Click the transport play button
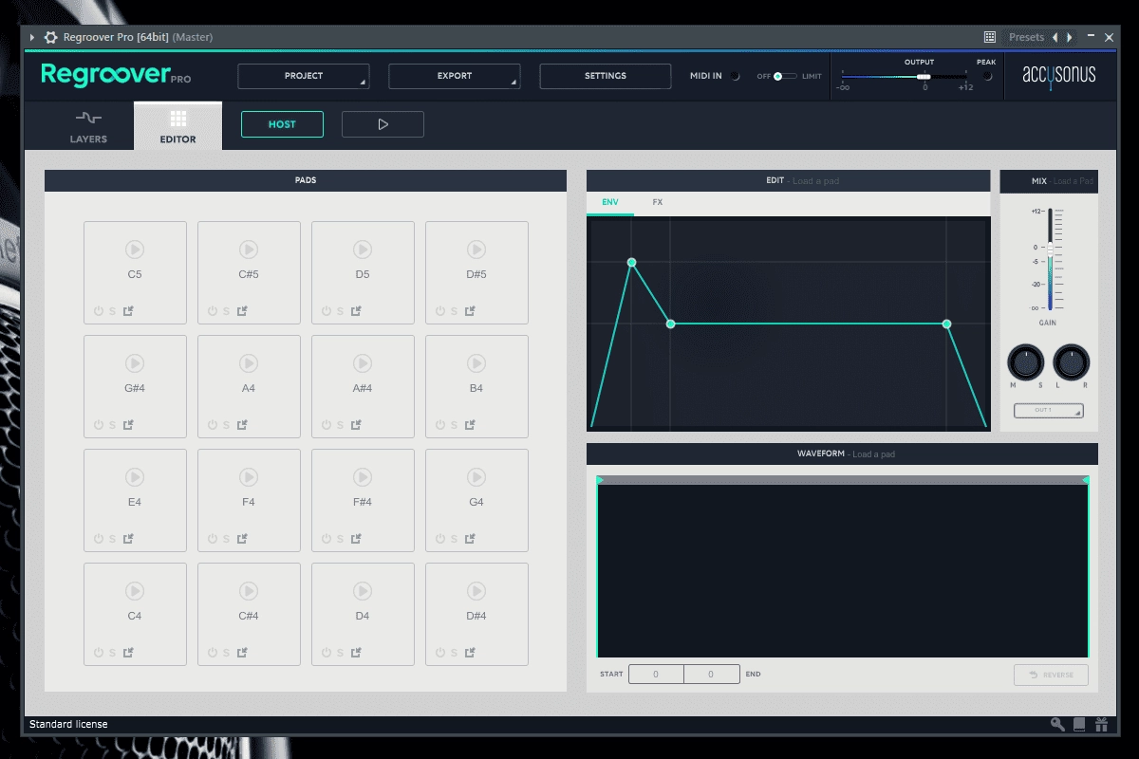The width and height of the screenshot is (1139, 759). coord(383,124)
